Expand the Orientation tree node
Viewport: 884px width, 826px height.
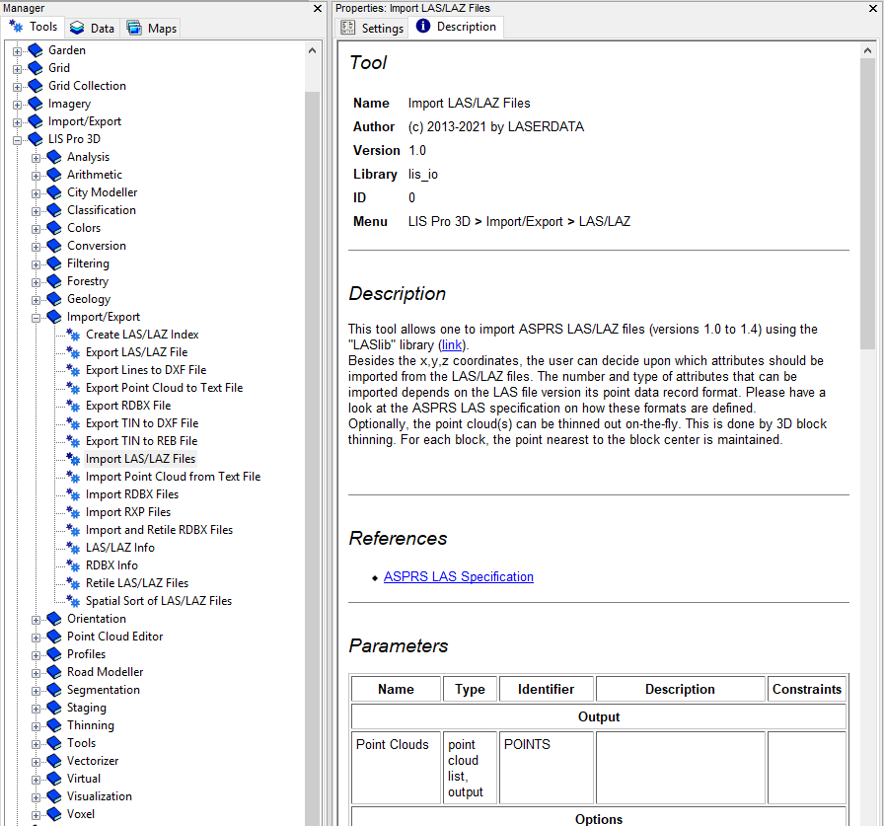(37, 620)
